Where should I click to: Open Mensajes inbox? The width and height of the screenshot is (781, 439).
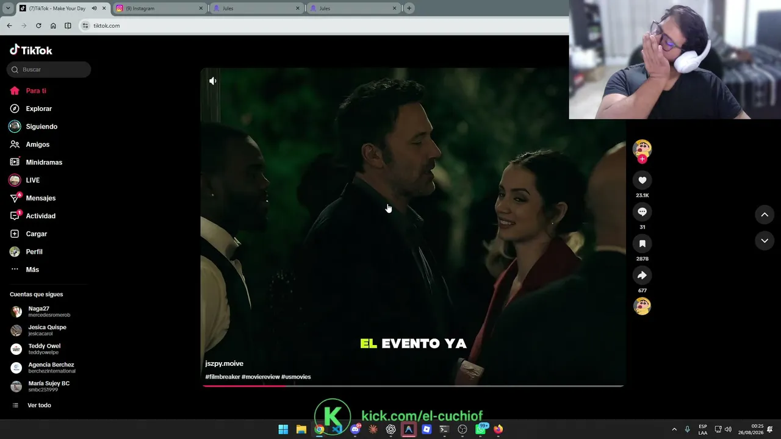41,198
